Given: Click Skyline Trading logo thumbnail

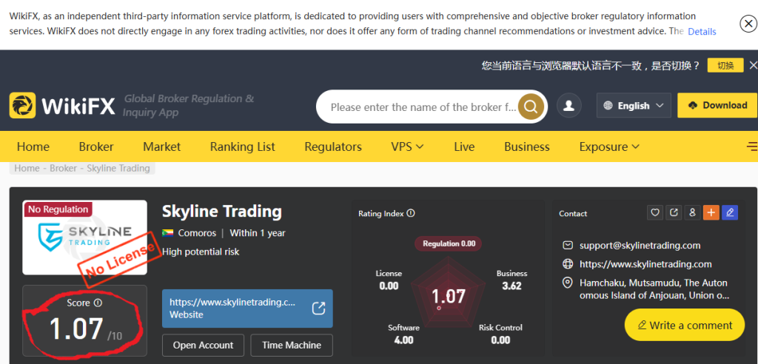Looking at the screenshot, I should coord(84,237).
